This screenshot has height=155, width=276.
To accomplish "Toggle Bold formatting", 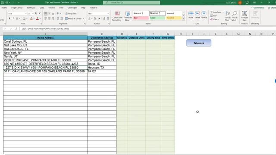I will tap(9, 19).
